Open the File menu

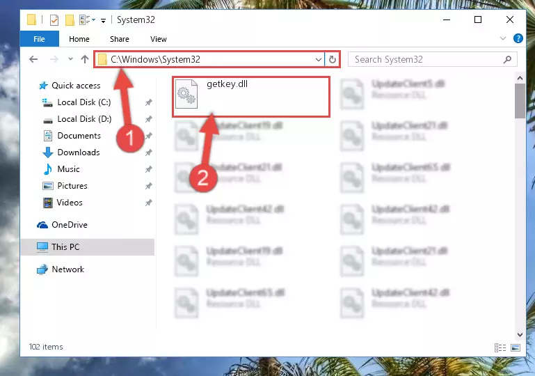(39, 39)
